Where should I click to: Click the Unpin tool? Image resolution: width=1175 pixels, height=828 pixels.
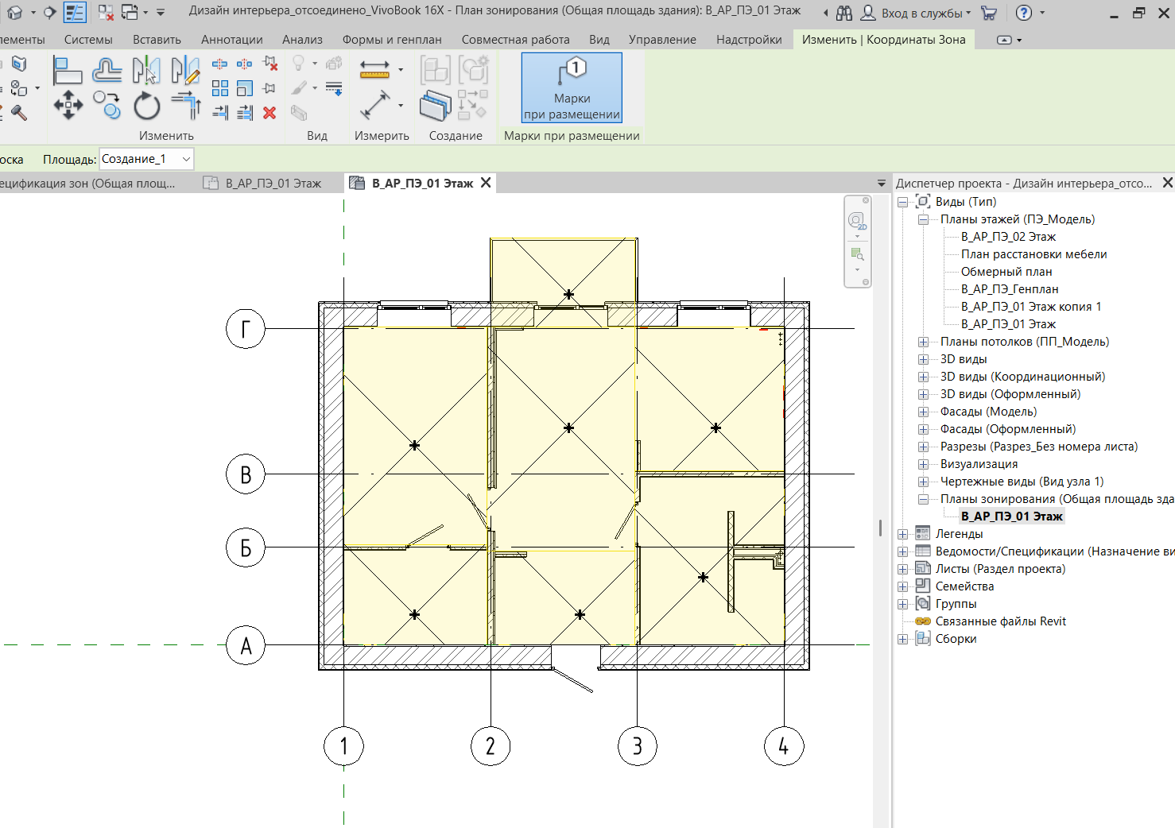tap(270, 64)
